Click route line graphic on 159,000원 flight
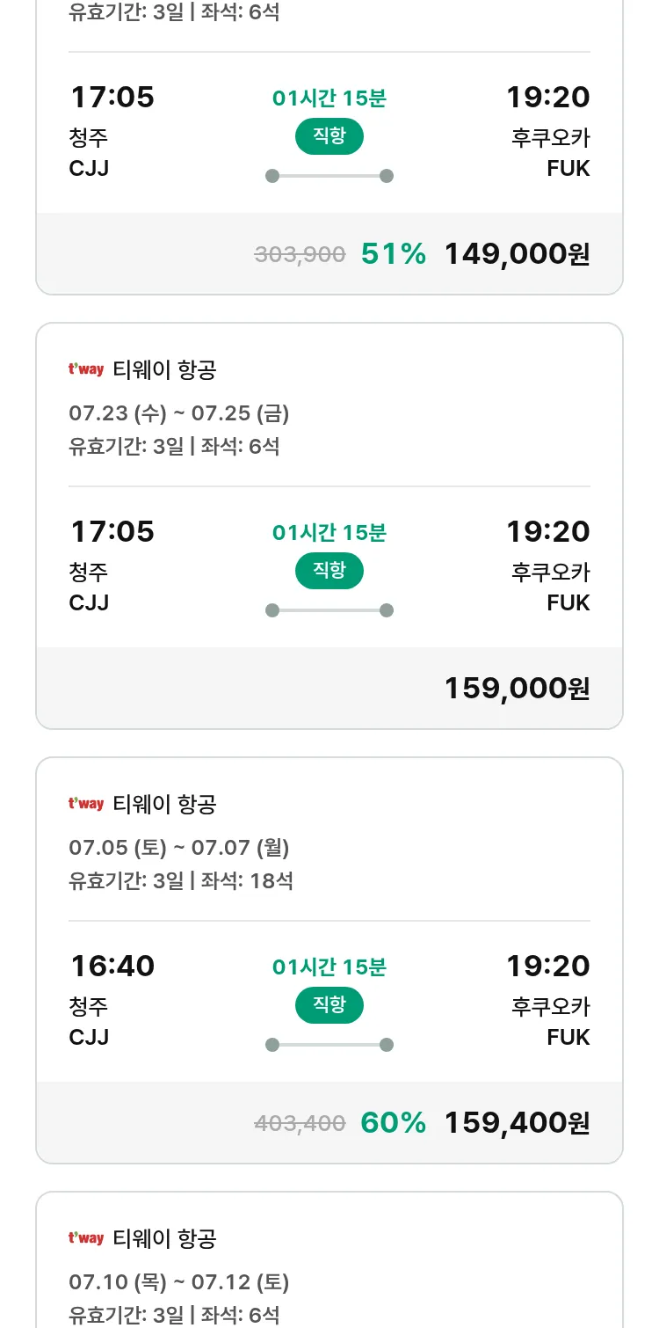Viewport: 659px width, 1328px height. (x=329, y=610)
